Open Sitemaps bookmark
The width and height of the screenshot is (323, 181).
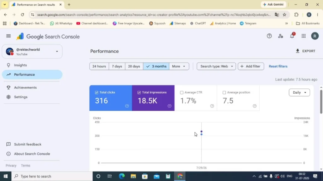click(178, 23)
